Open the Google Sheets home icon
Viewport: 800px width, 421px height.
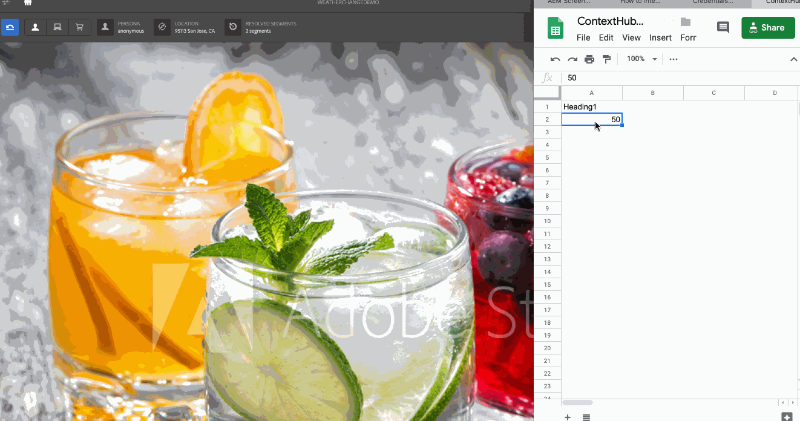pos(556,28)
